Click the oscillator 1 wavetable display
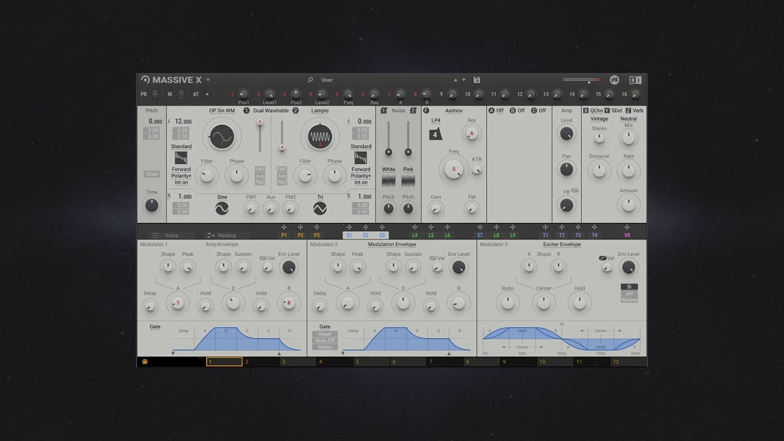 click(222, 137)
